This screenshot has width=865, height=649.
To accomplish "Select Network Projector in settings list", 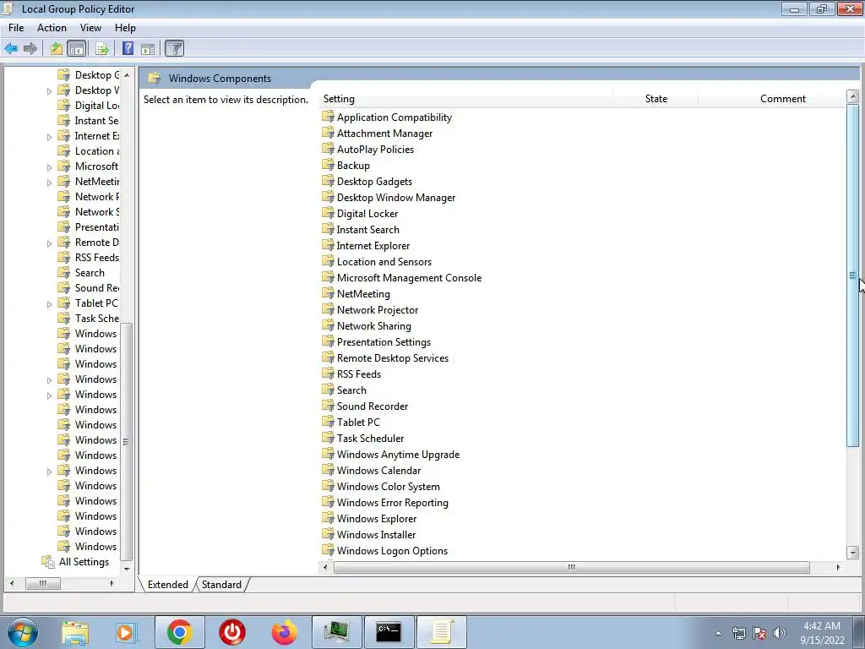I will (378, 309).
